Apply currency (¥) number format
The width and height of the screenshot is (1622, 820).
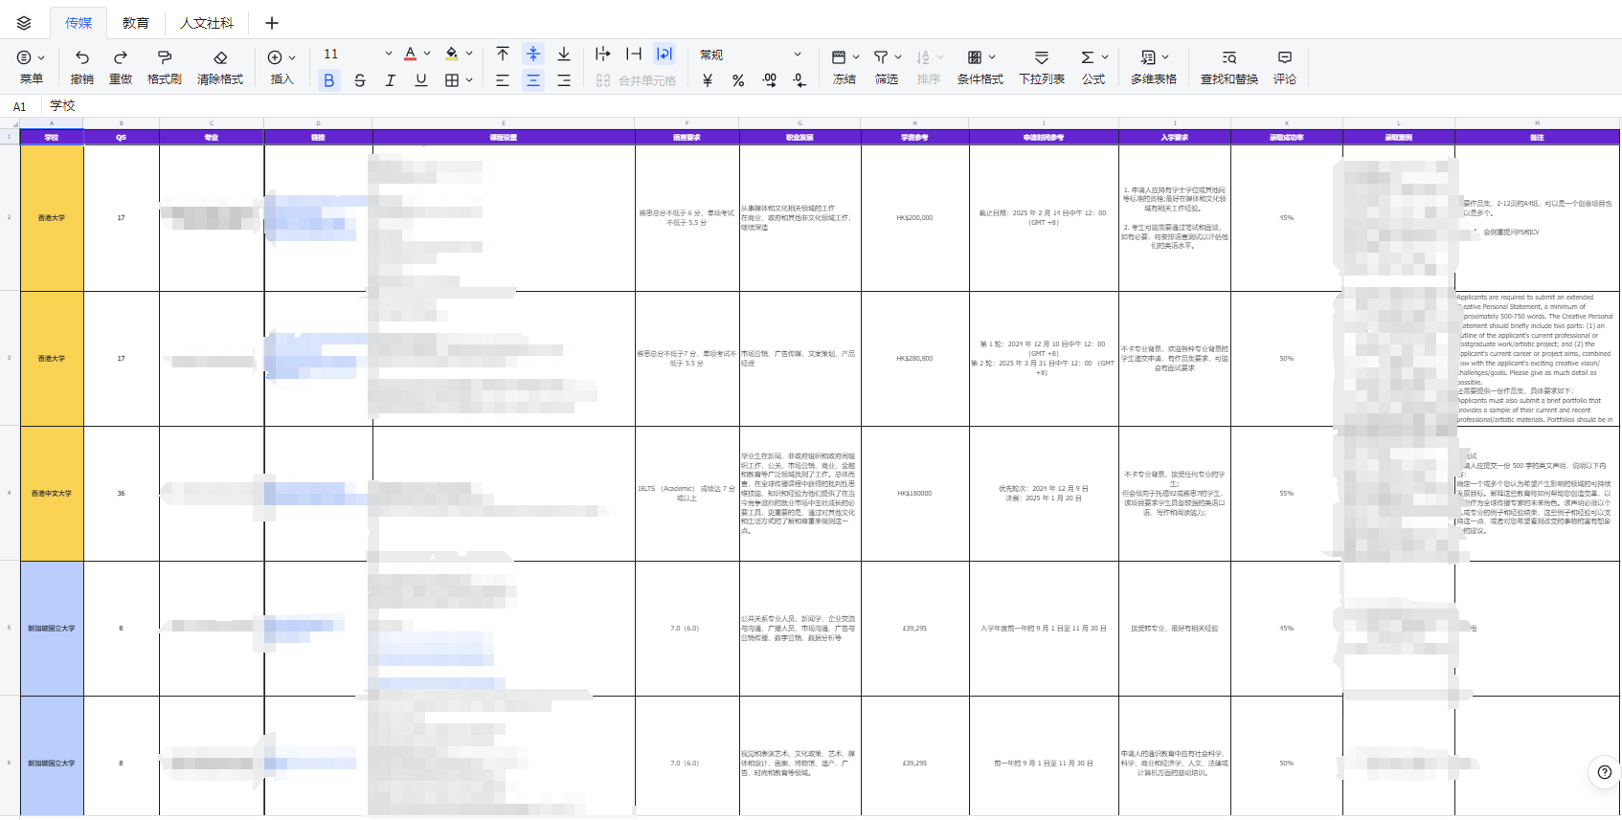tap(708, 80)
